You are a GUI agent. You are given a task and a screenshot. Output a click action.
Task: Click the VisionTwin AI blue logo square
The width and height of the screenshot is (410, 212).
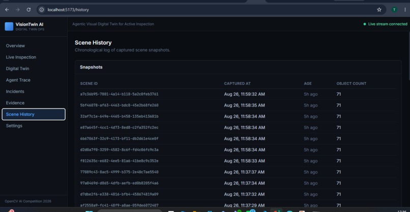[9, 26]
